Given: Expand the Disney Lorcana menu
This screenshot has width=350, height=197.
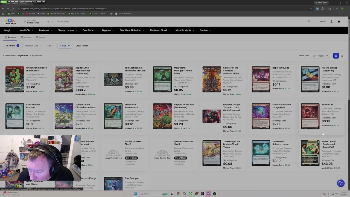Looking at the screenshot, I should (x=67, y=30).
